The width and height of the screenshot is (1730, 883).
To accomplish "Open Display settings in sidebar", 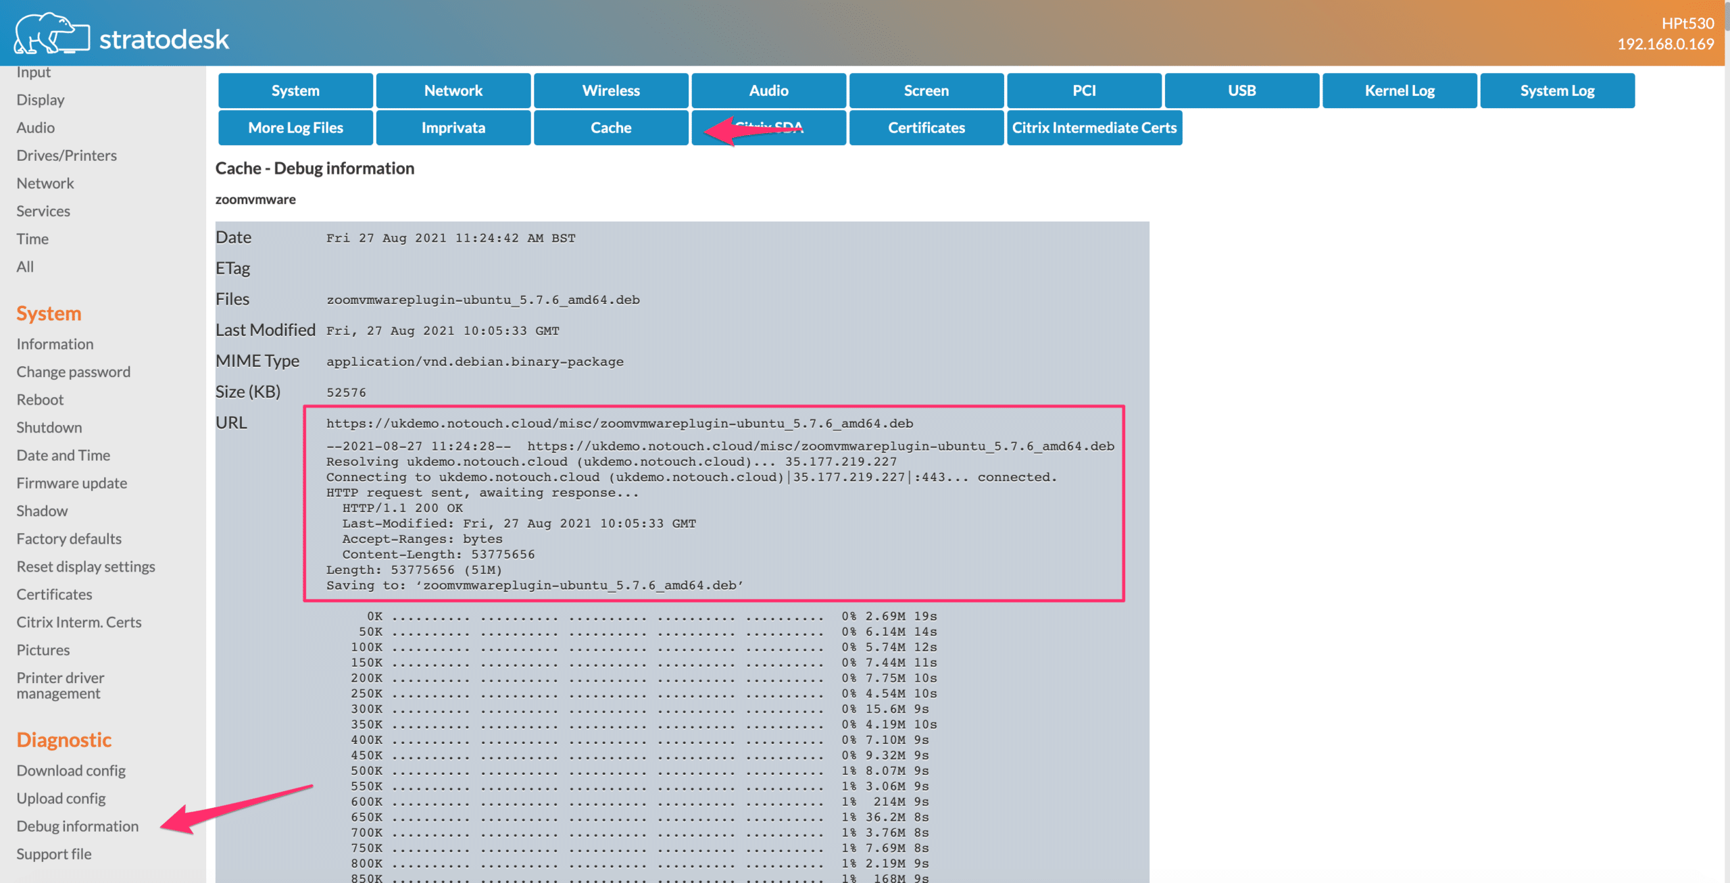I will click(x=41, y=100).
